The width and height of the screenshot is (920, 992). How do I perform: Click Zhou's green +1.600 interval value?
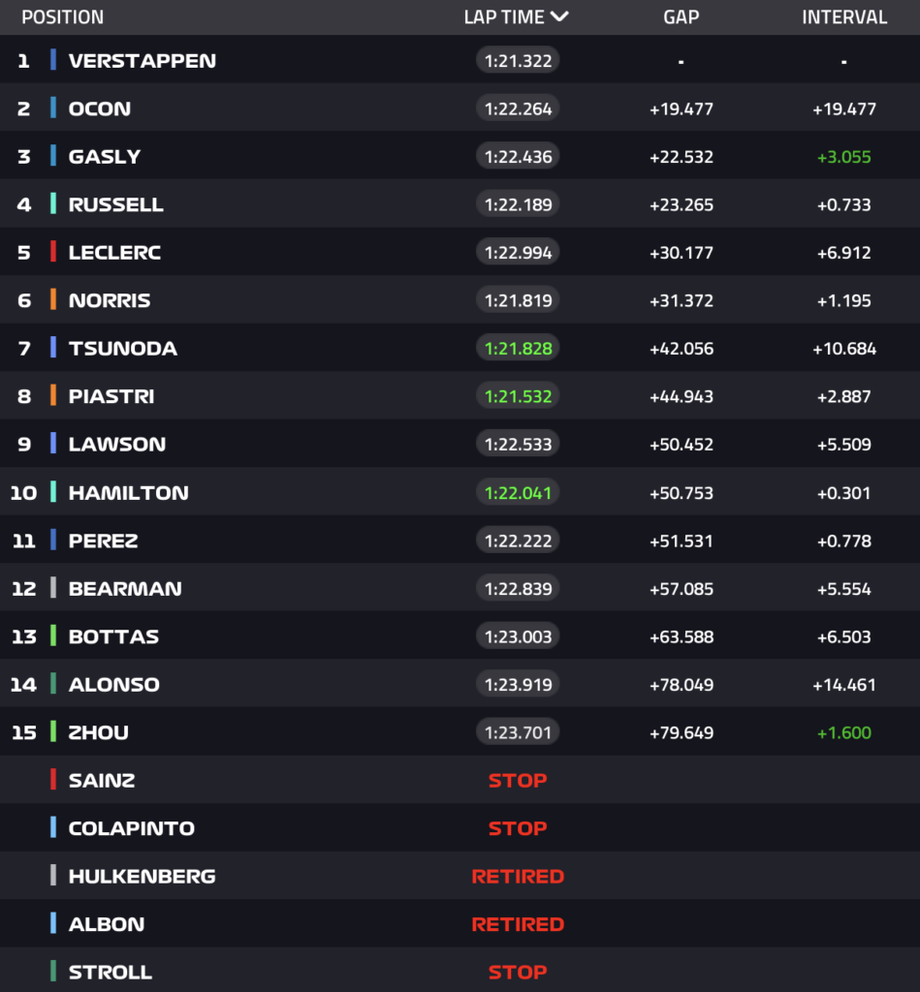point(843,733)
